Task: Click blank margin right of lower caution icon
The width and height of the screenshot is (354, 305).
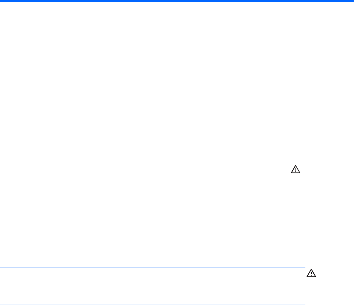Action: (335, 274)
